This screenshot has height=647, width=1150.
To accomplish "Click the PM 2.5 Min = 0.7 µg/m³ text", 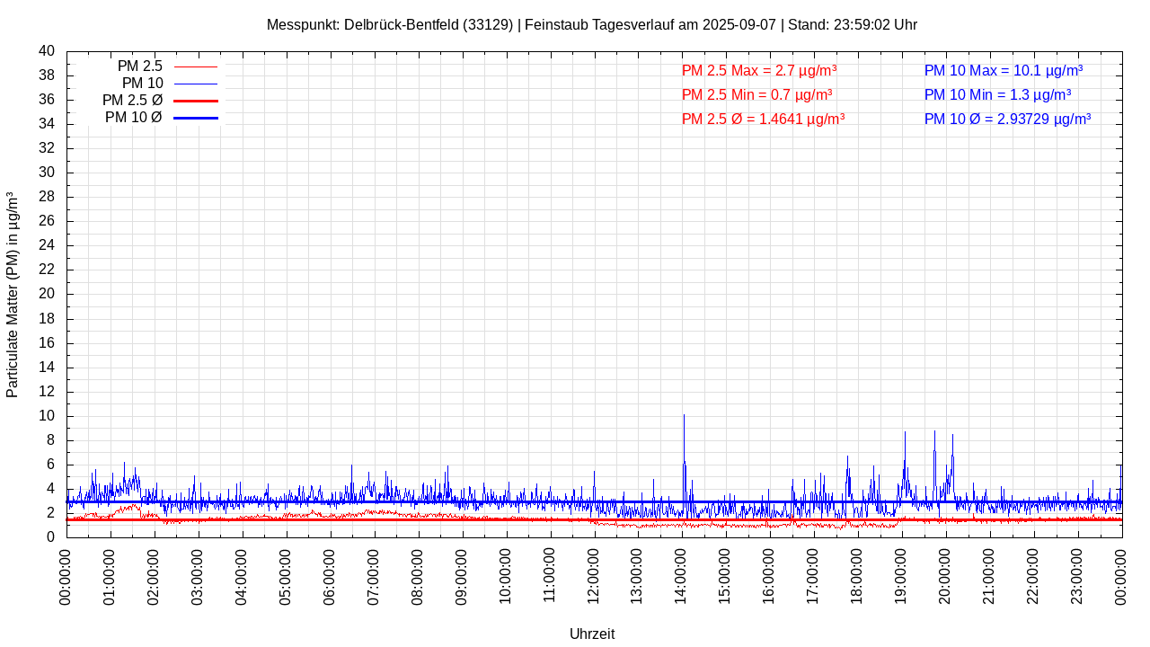I will tap(756, 95).
